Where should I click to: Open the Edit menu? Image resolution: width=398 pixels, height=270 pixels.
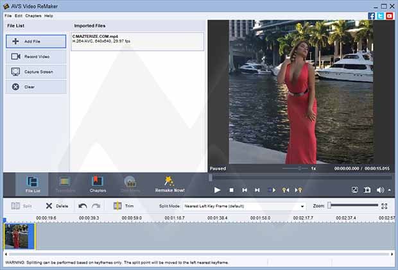click(18, 16)
